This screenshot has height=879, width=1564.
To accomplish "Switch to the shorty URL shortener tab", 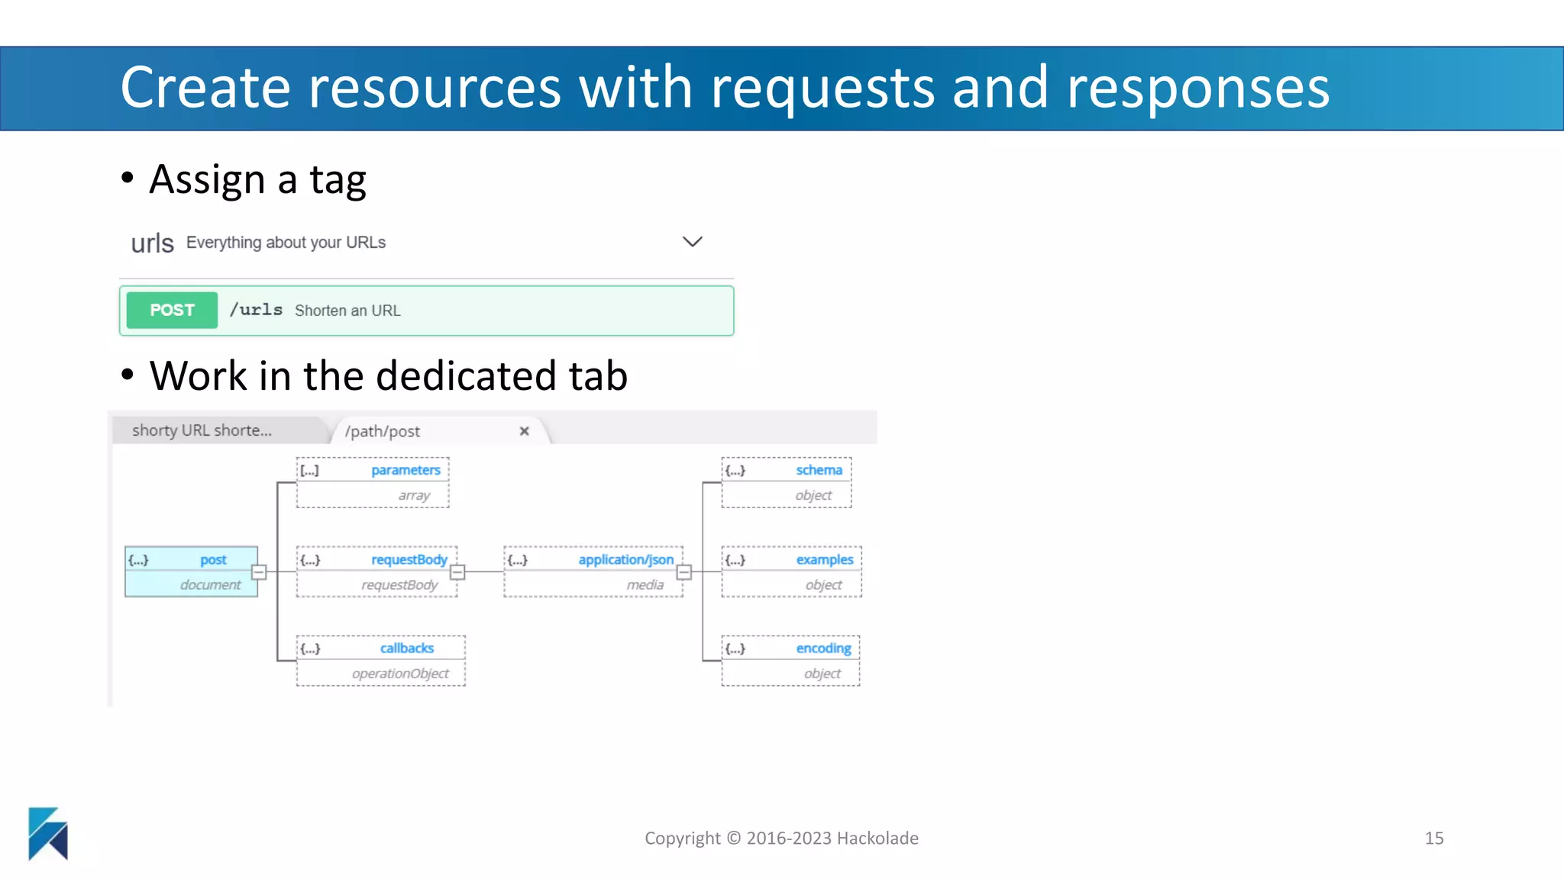I will point(202,430).
